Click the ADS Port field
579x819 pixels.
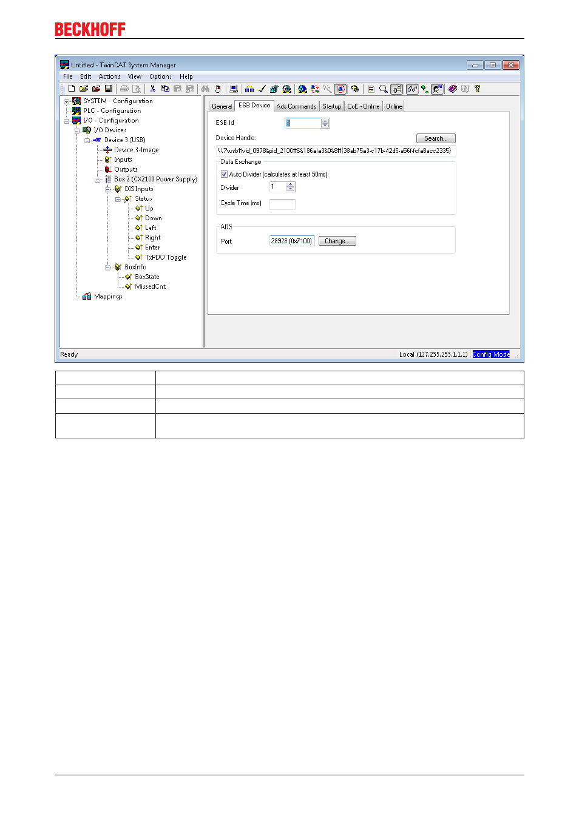click(292, 241)
